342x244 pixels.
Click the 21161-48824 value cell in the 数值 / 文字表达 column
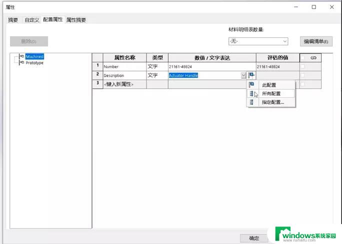[212, 66]
